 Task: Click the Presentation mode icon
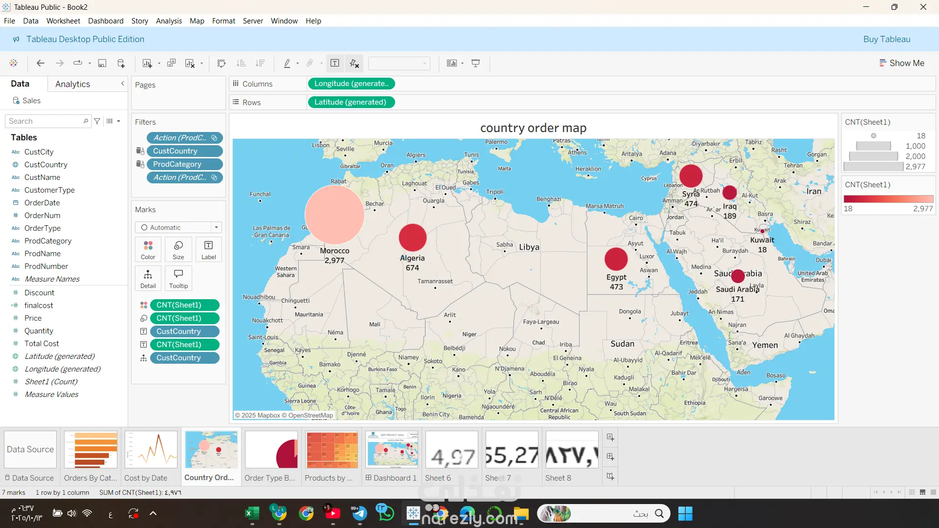475,63
